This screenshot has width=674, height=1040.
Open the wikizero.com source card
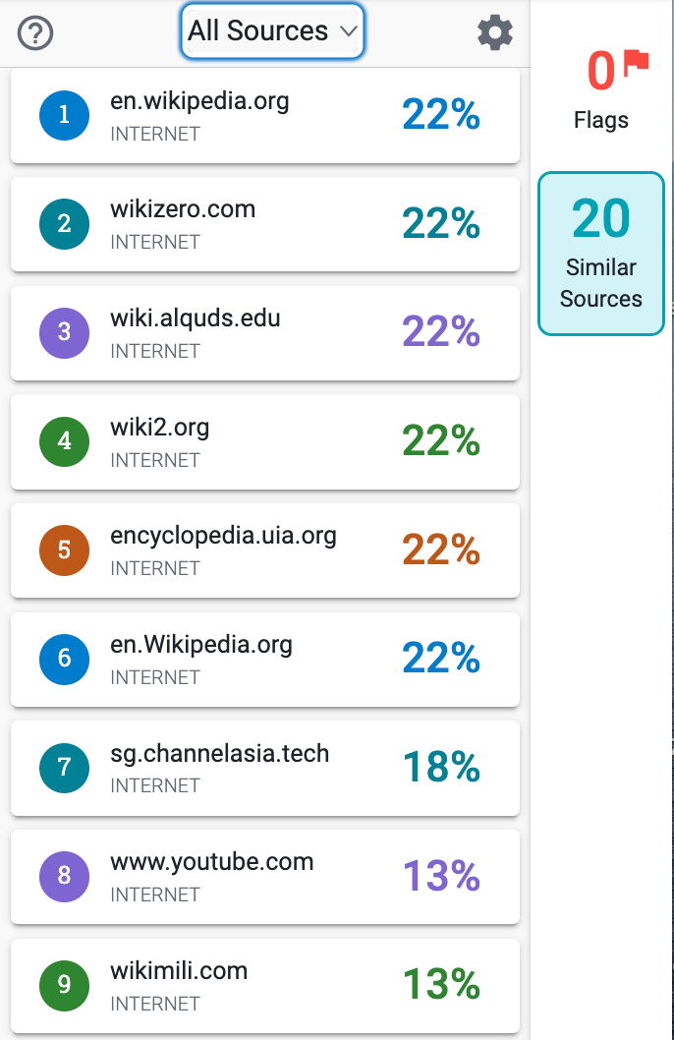pos(265,224)
